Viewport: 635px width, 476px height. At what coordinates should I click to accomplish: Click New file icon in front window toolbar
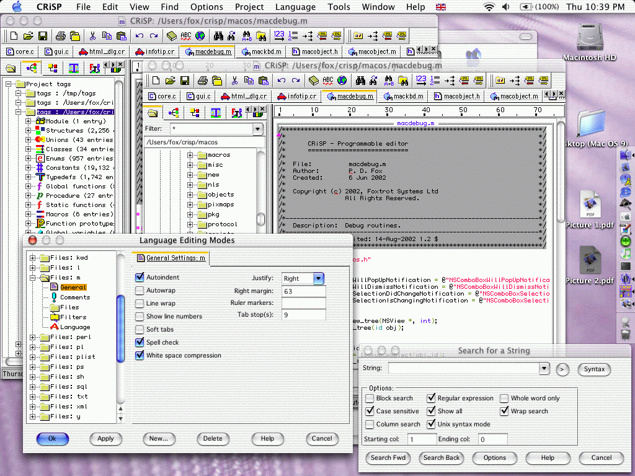(x=156, y=81)
